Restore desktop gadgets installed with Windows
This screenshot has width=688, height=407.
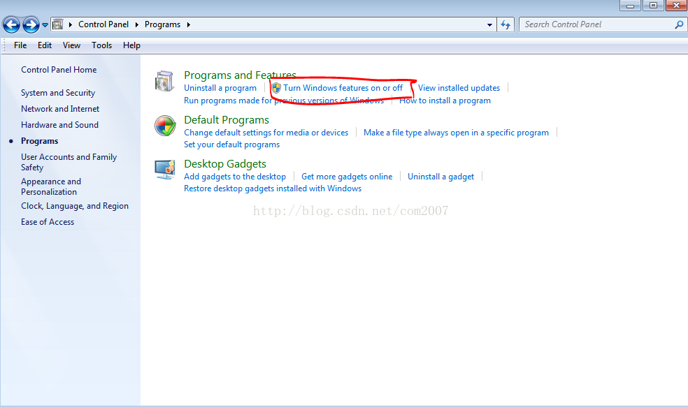273,188
